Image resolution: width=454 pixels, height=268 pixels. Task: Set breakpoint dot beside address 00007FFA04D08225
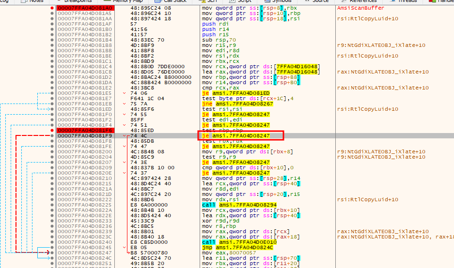point(52,205)
